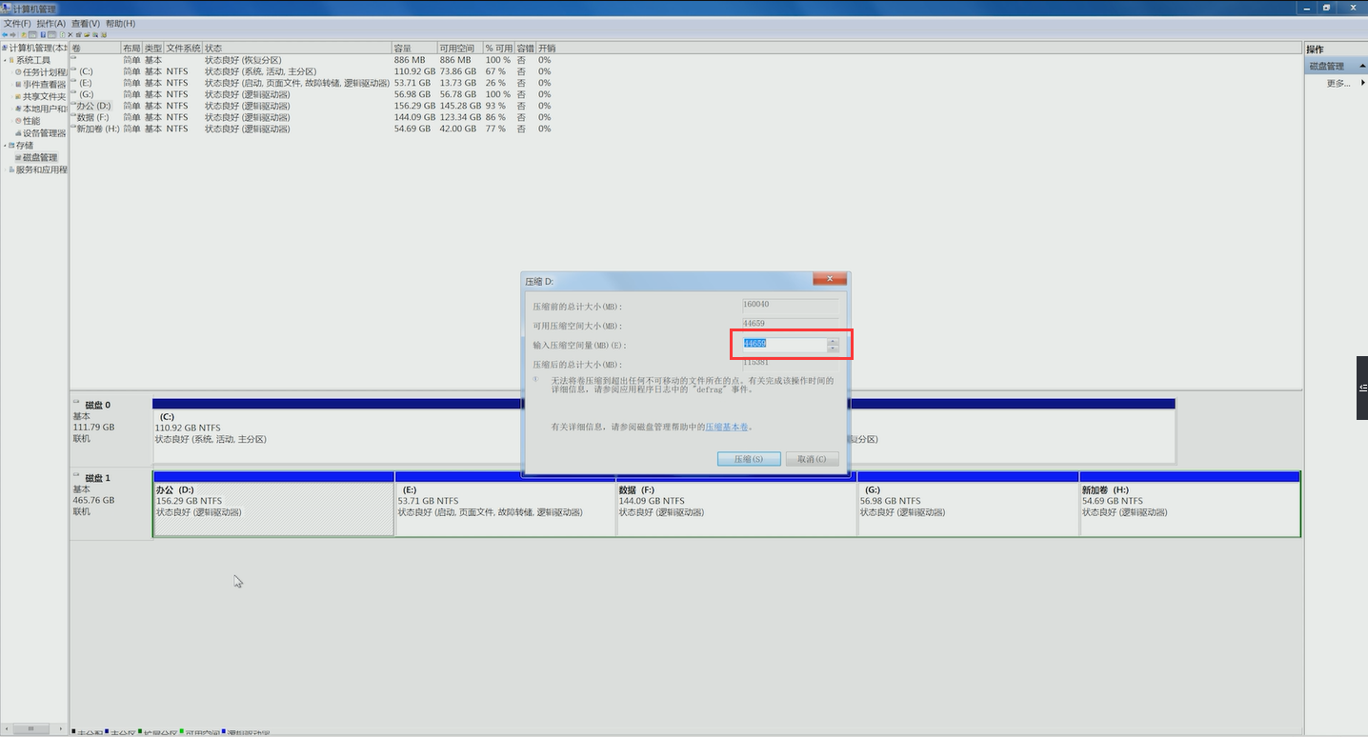Open the 压缩基本卷 help link
This screenshot has width=1368, height=737.
(x=727, y=428)
